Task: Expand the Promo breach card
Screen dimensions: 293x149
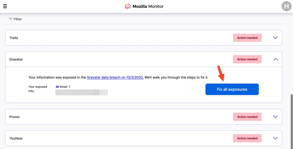Action: tap(275, 117)
